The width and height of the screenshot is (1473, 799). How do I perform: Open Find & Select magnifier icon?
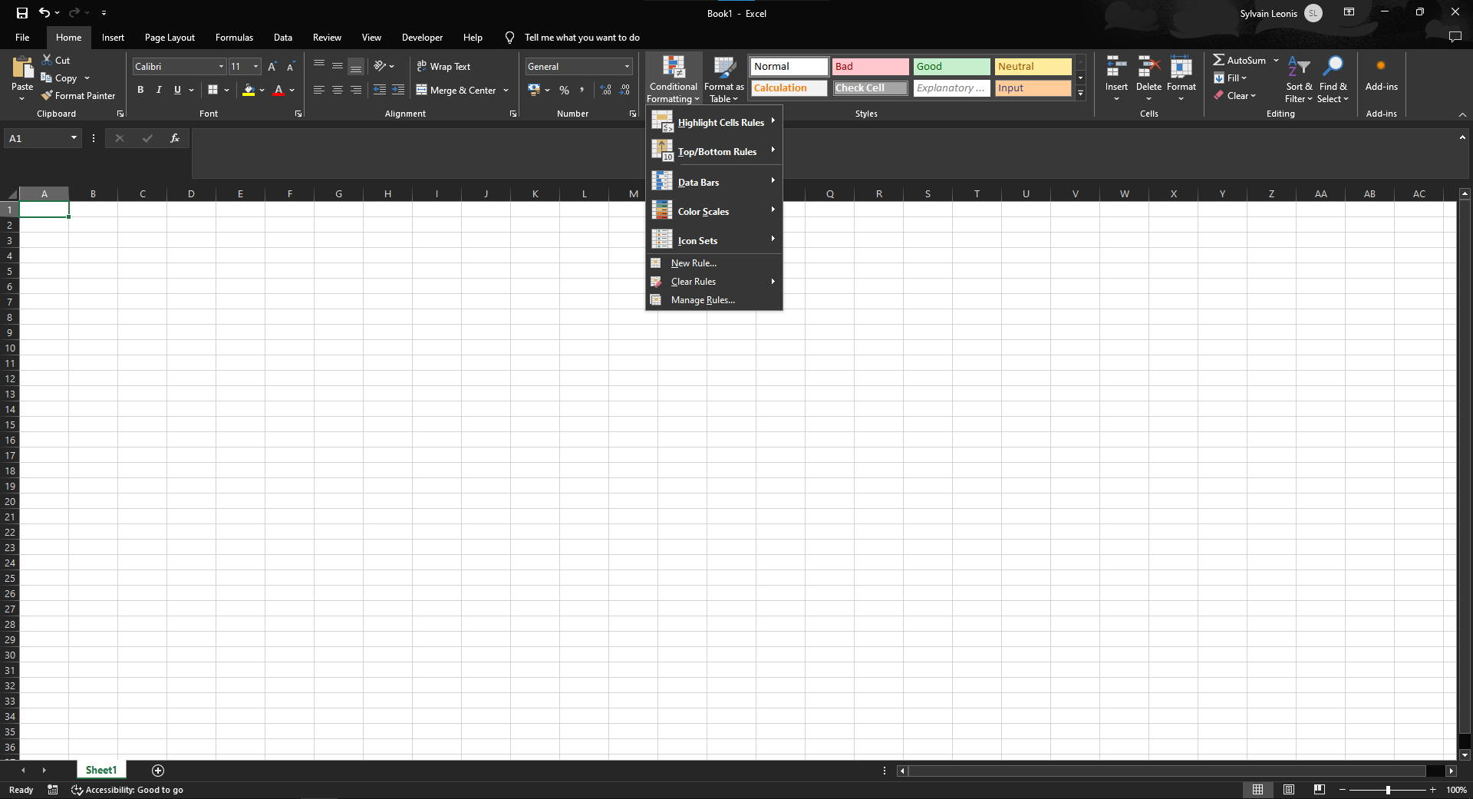(1333, 66)
